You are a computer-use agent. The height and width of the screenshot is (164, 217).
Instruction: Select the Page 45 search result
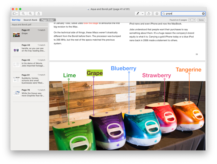tap(29, 64)
